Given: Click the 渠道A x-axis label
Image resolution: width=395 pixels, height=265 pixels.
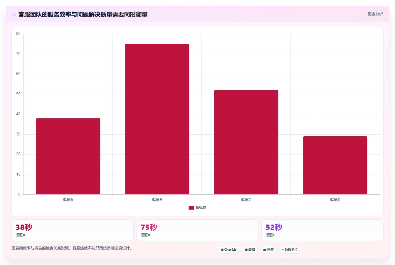Looking at the screenshot, I should [68, 200].
